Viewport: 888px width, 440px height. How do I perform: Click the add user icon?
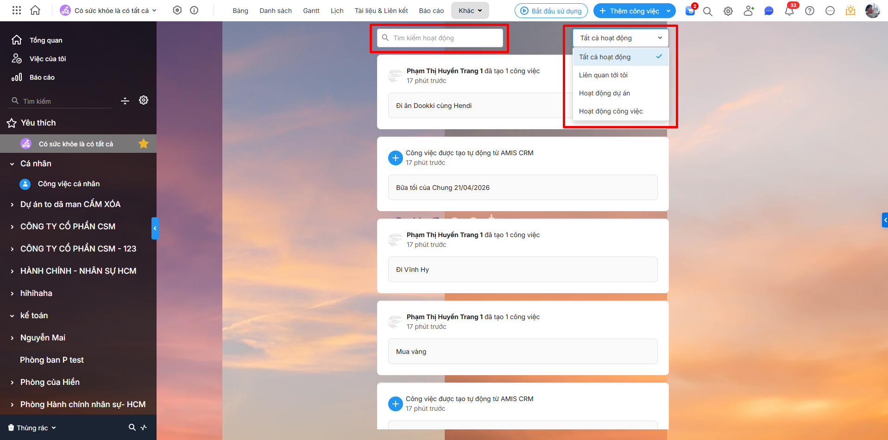tap(749, 11)
